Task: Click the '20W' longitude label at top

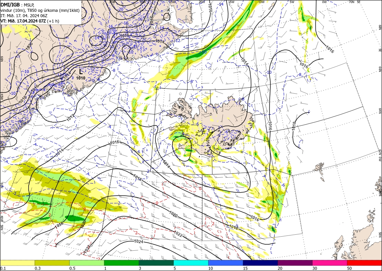Action: point(201,2)
